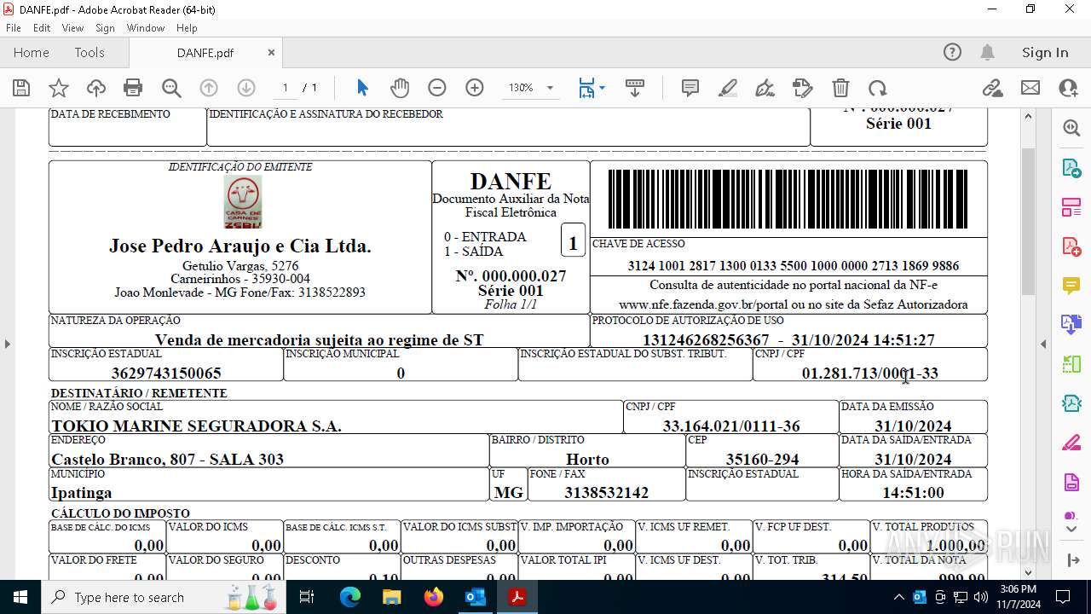Share a link to this file
1091x614 pixels.
992,88
